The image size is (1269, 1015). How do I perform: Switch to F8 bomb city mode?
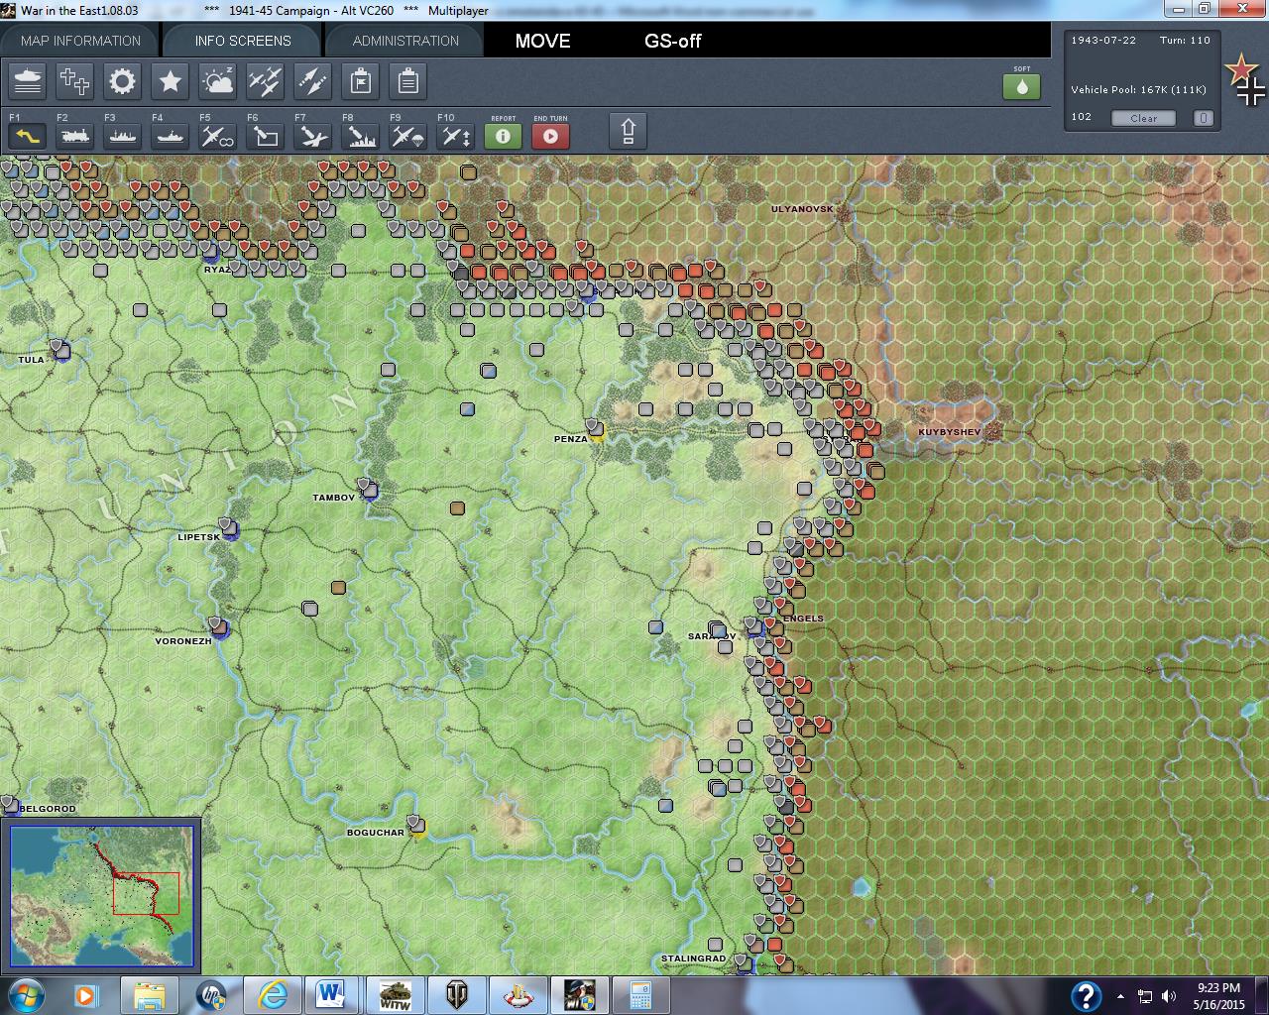pos(360,135)
